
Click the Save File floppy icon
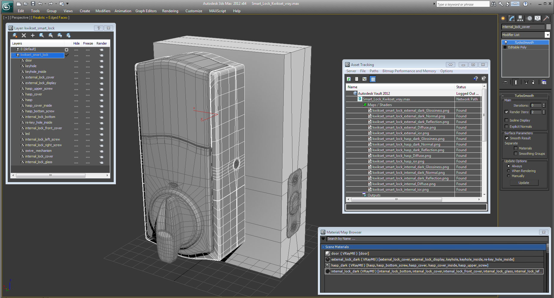(33, 4)
